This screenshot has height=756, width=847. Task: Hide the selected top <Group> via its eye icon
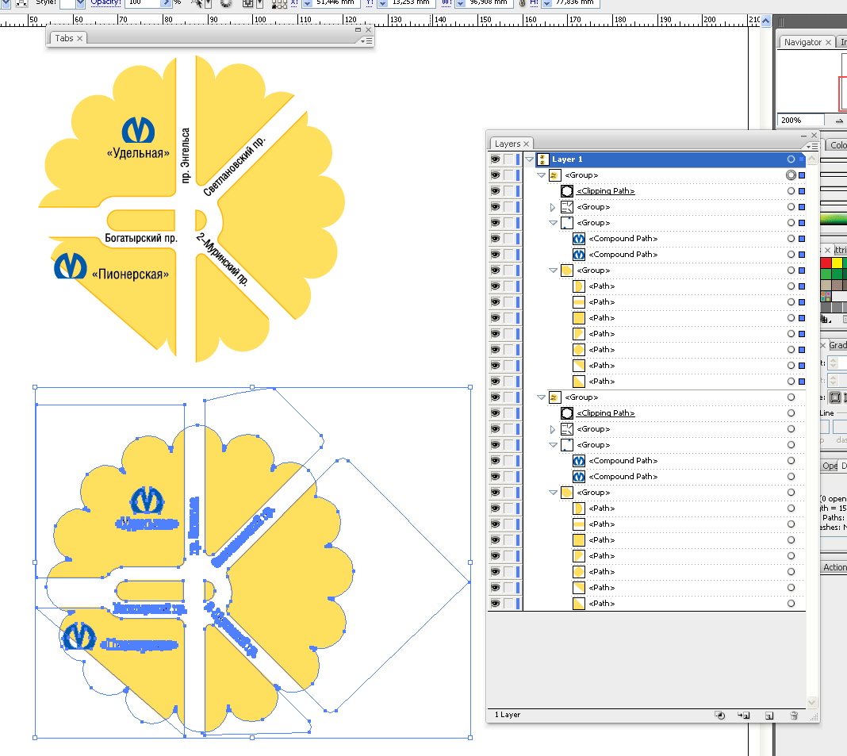(x=496, y=175)
